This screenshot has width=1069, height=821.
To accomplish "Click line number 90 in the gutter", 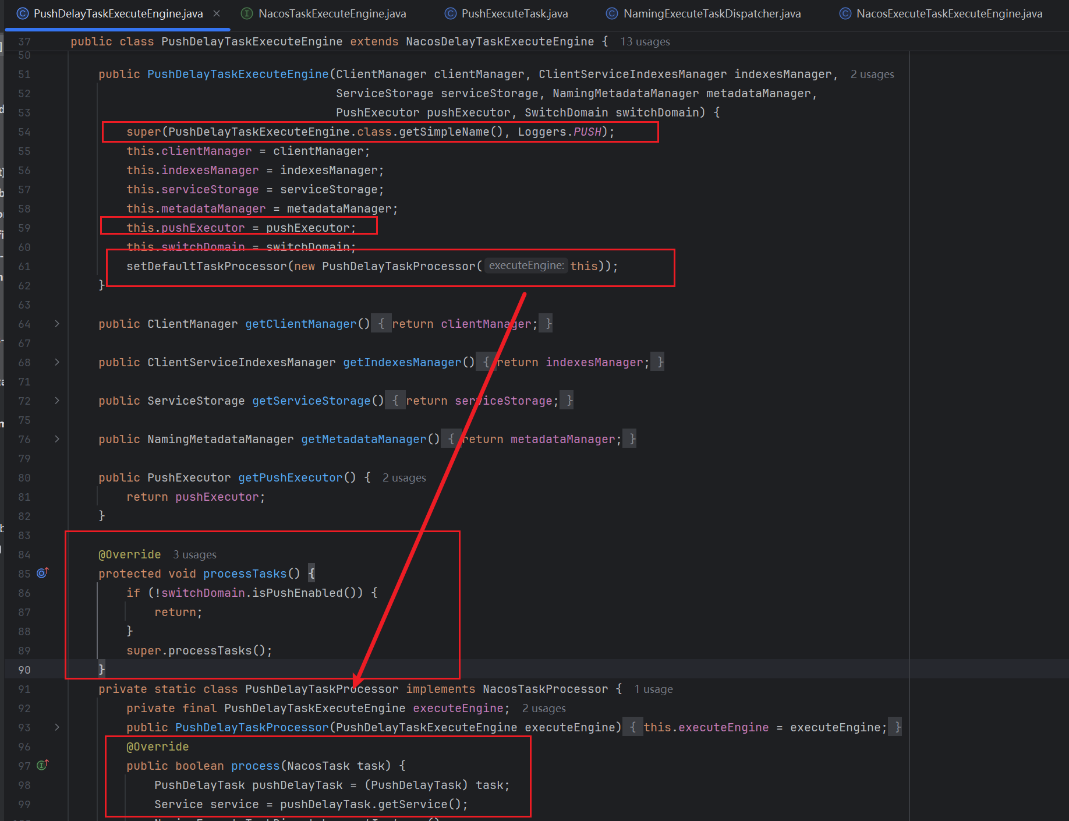I will (24, 670).
